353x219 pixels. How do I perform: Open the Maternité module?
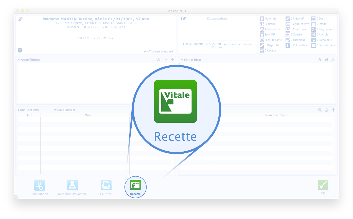coord(268,19)
